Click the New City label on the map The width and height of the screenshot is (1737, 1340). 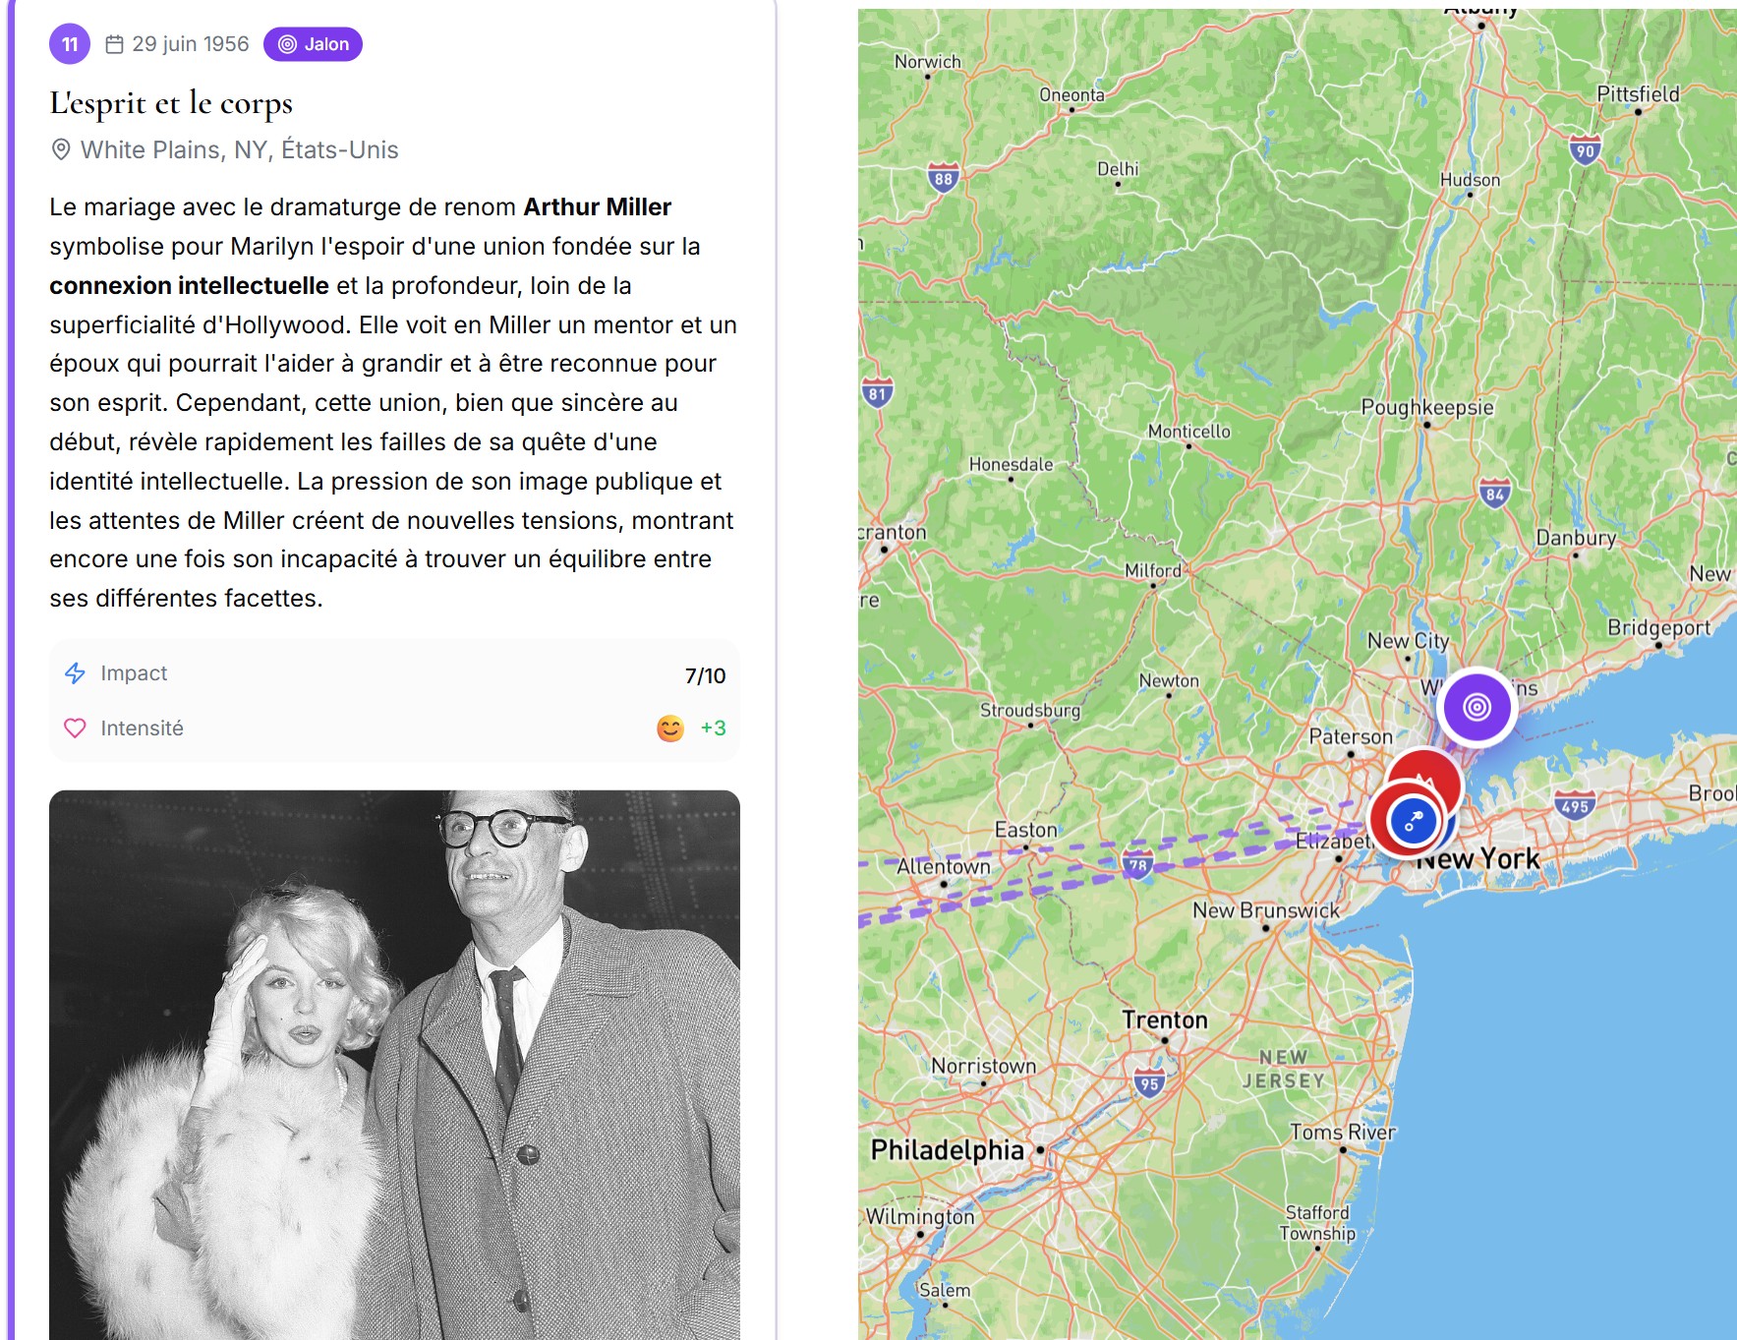coord(1409,641)
